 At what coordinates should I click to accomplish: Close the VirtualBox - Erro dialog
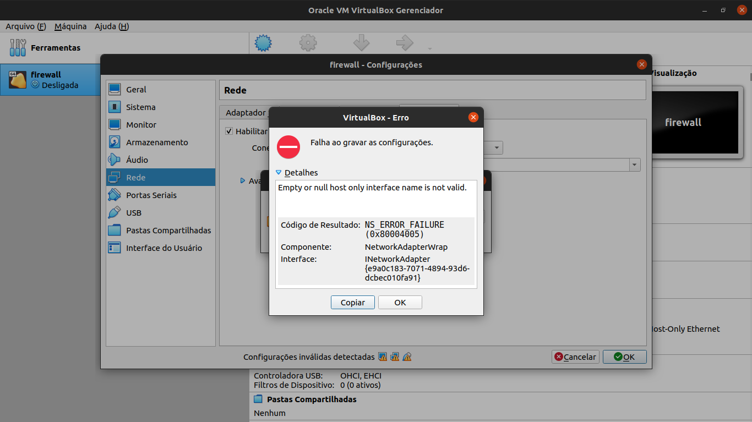coord(473,117)
